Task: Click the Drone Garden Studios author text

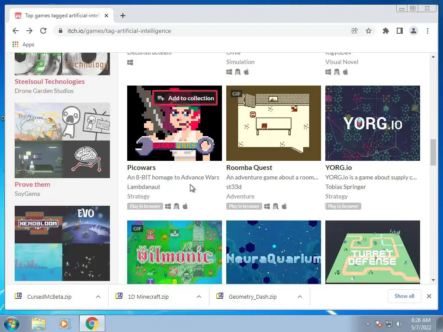Action: pos(44,91)
